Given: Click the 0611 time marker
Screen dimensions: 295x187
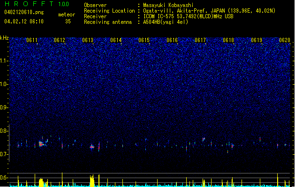Looking at the screenshot, I should pos(32,40).
